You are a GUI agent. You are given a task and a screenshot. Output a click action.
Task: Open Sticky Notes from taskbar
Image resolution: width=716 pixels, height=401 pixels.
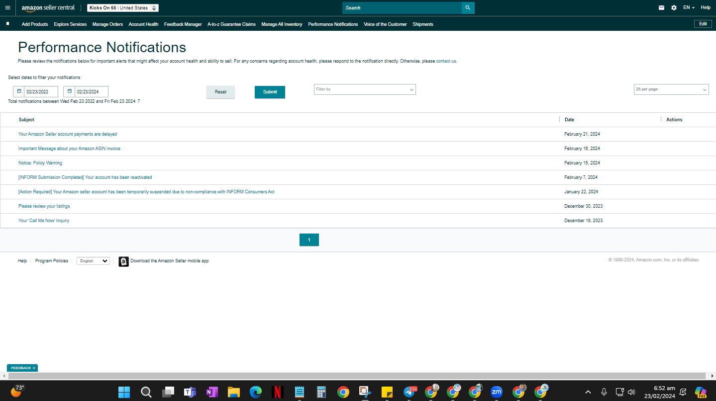pos(387,392)
